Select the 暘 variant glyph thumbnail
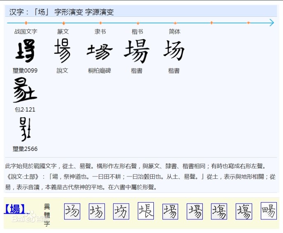The image size is (283, 233). (x=269, y=211)
